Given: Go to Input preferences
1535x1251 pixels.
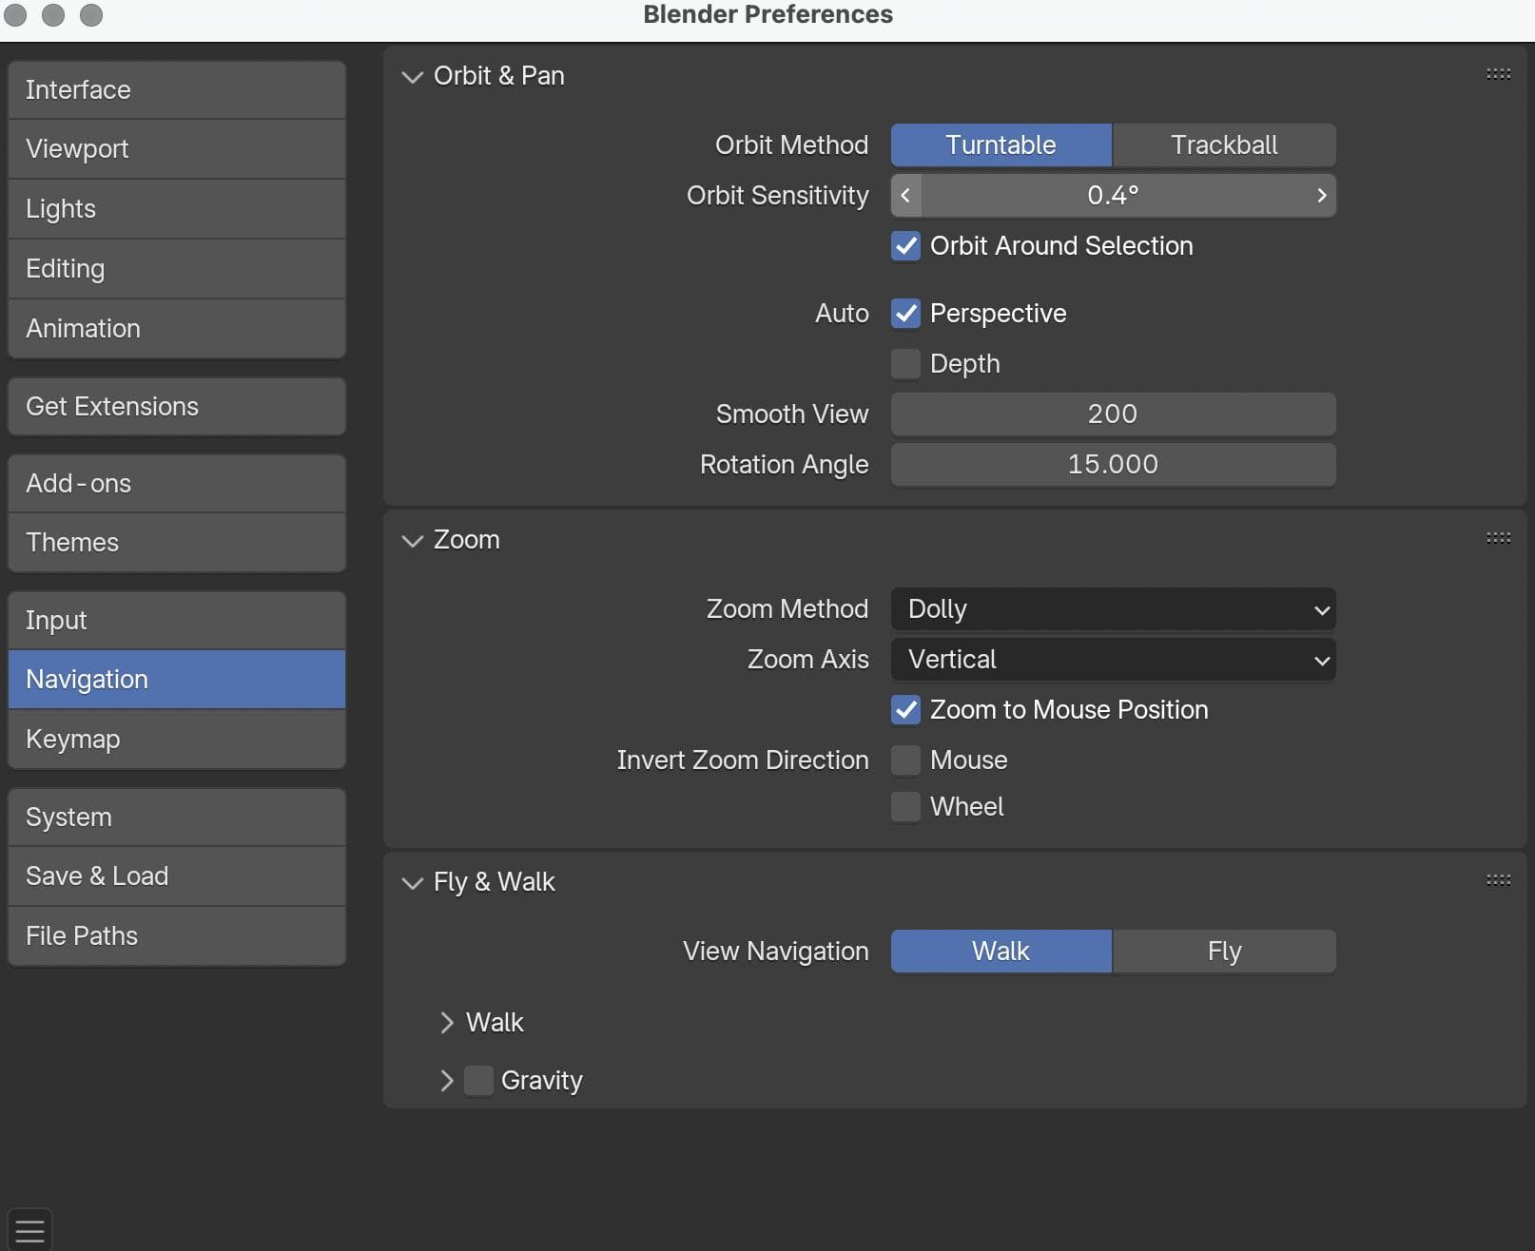Looking at the screenshot, I should 177,621.
